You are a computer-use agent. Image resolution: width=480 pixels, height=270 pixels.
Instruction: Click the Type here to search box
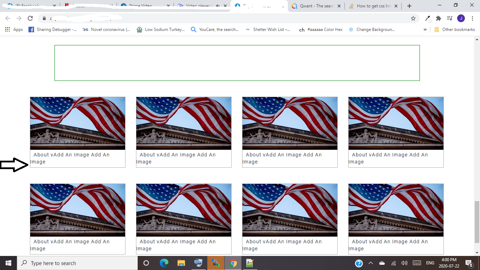[x=77, y=263]
